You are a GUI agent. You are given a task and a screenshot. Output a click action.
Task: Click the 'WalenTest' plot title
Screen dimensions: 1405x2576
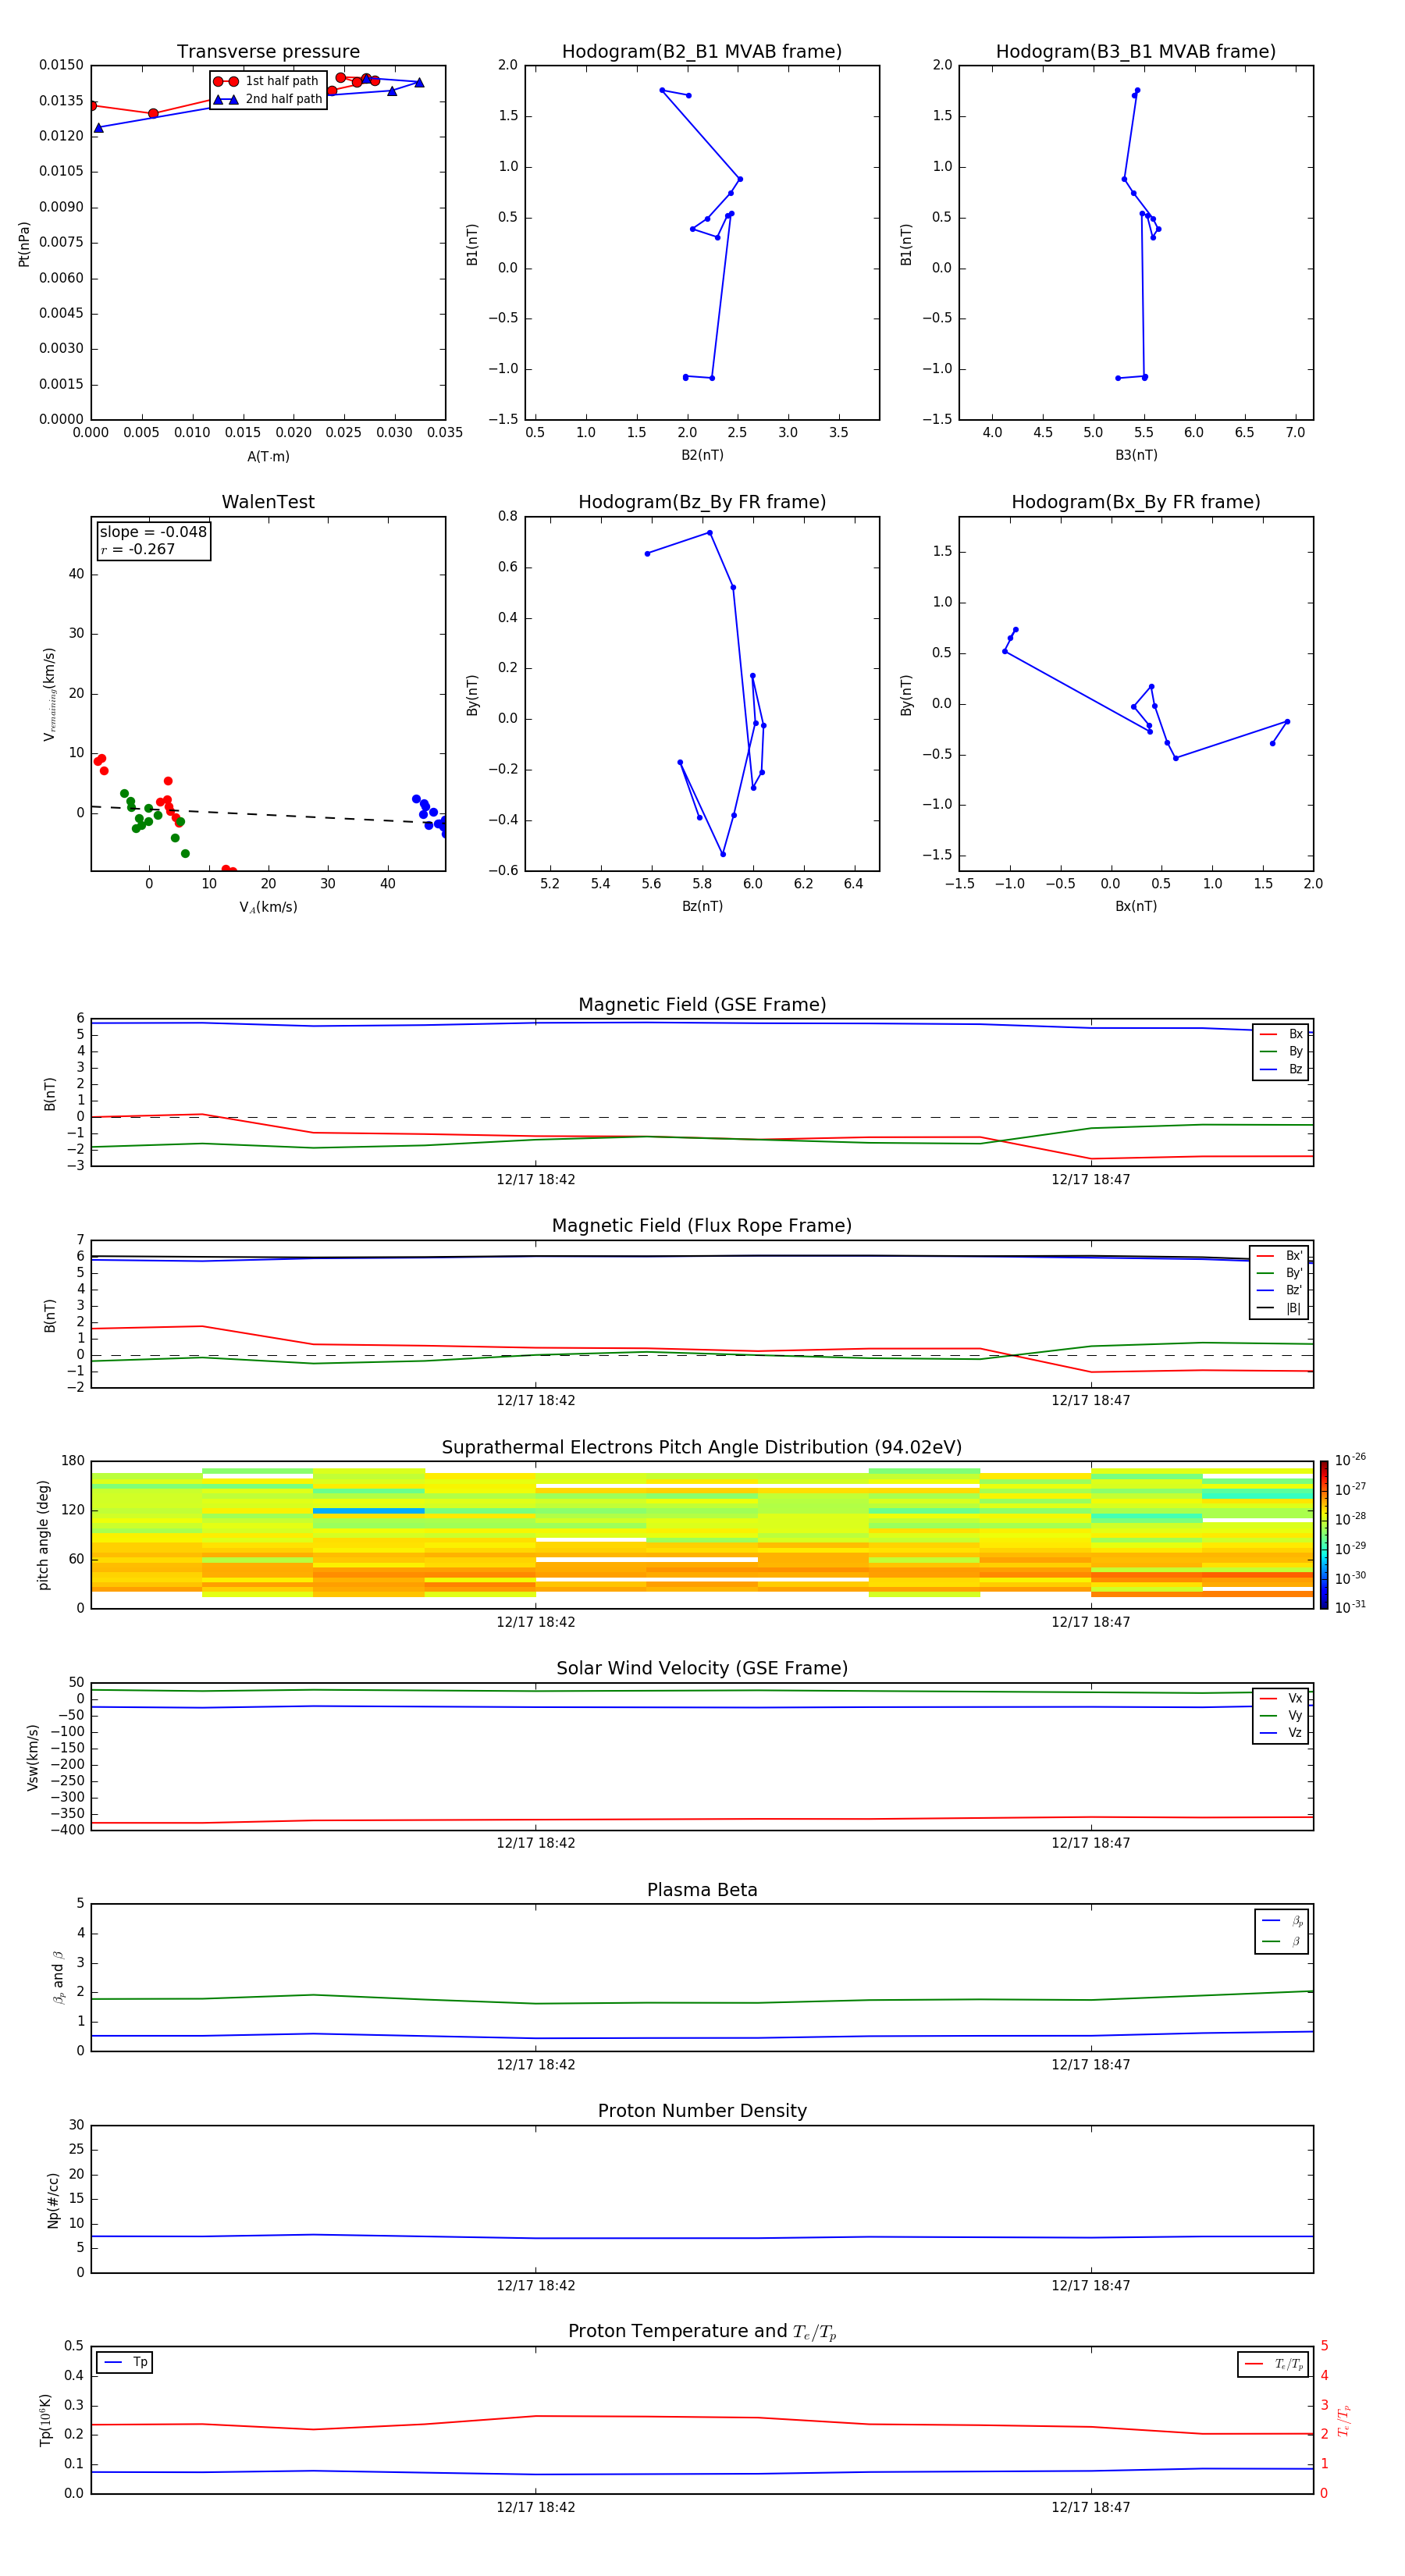(268, 502)
